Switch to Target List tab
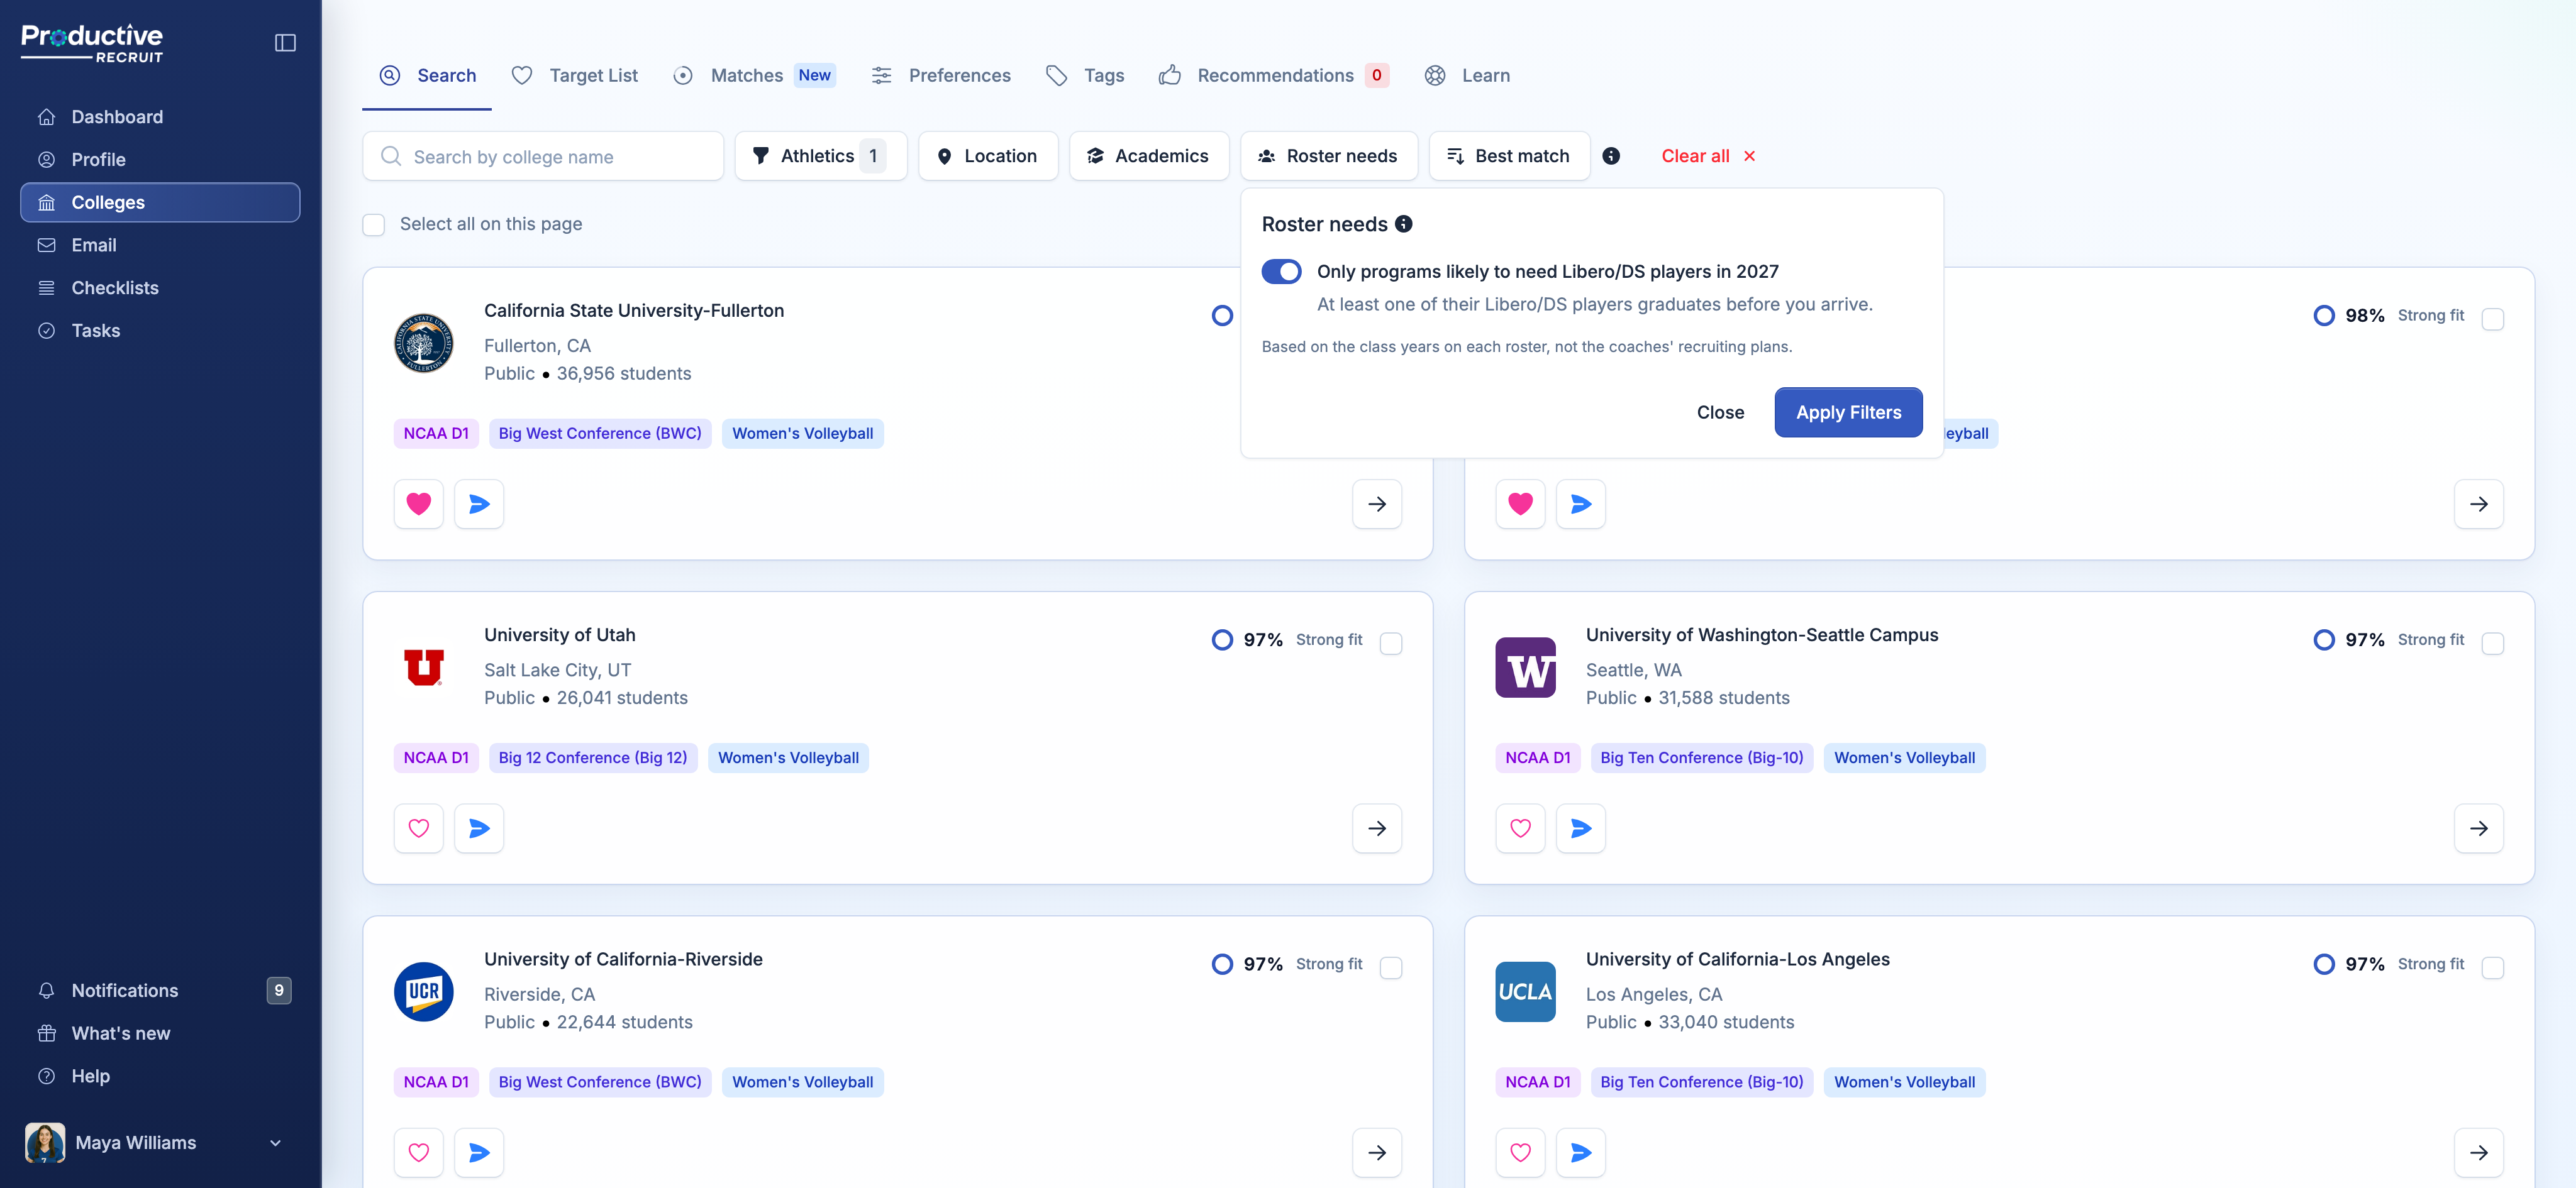This screenshot has height=1188, width=2576. coord(574,76)
